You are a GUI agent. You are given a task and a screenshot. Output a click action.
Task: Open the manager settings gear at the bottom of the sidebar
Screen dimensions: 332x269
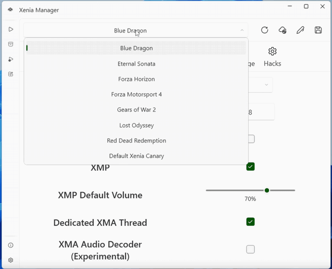pyautogui.click(x=11, y=260)
